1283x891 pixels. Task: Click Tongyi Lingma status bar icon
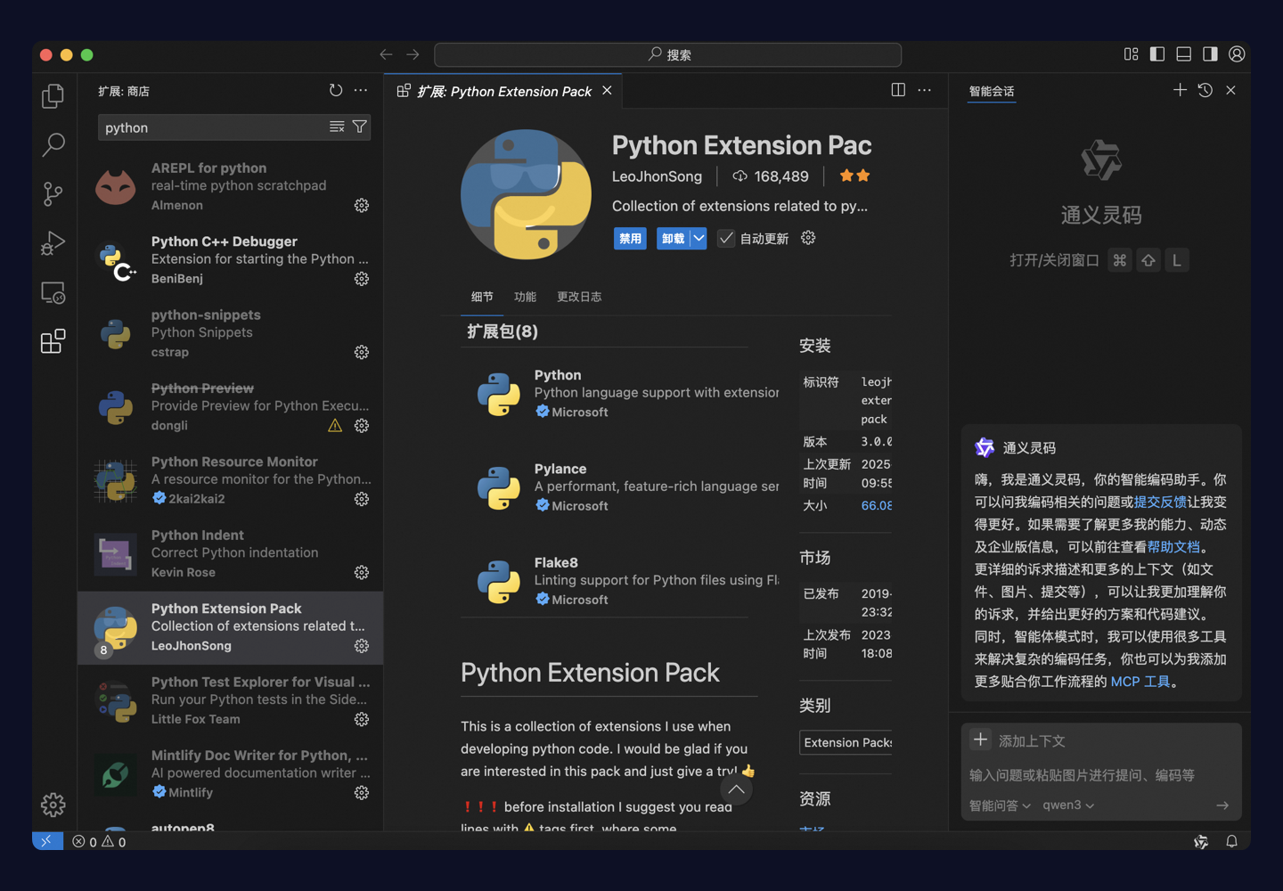point(1201,841)
